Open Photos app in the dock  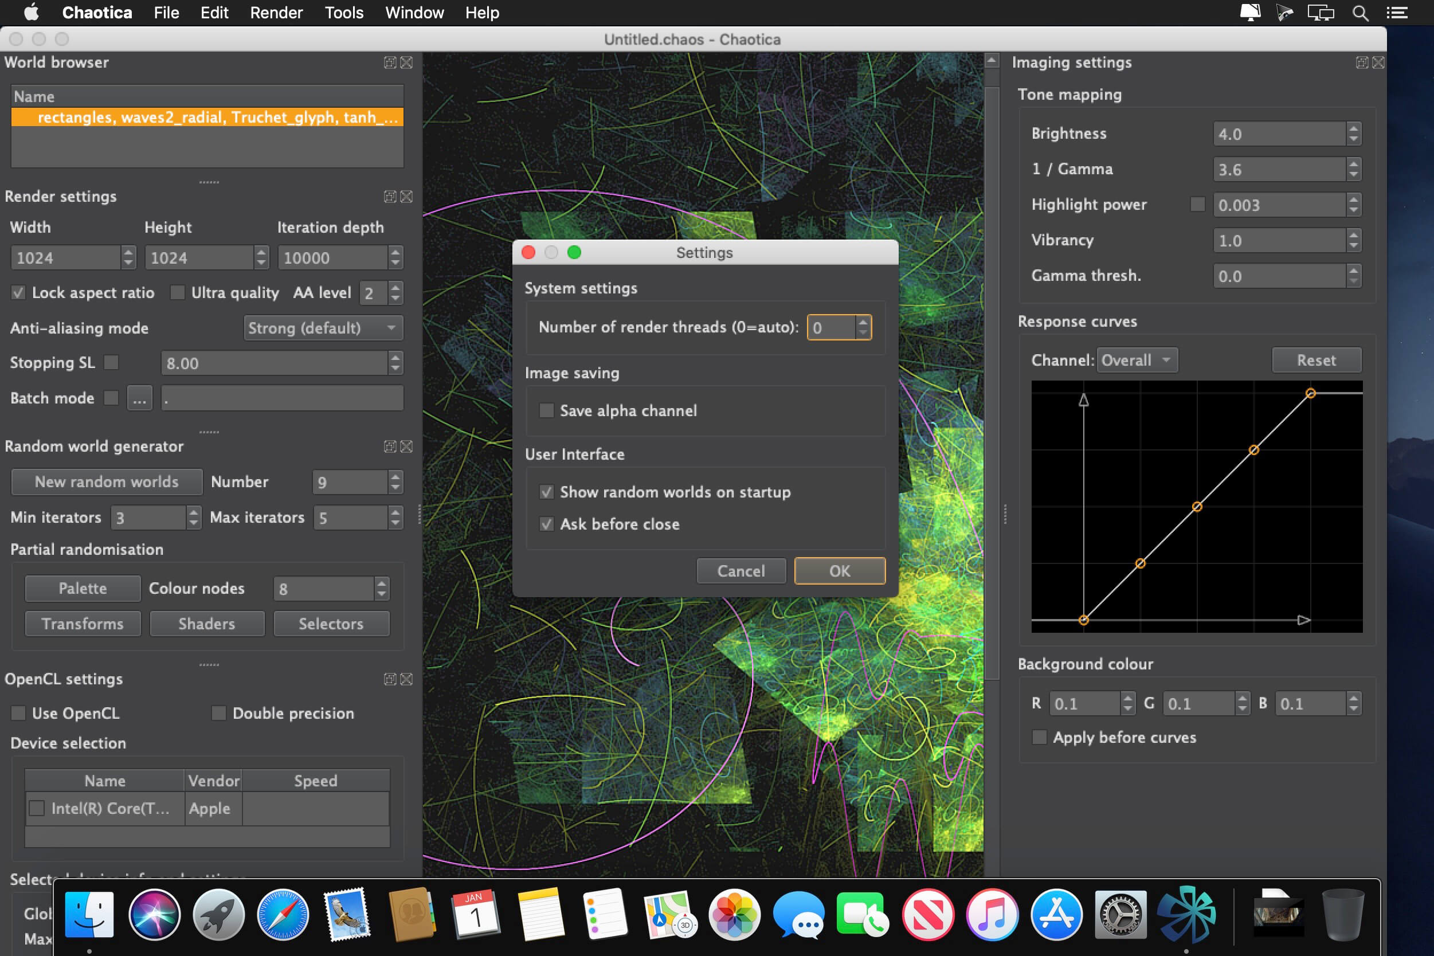point(735,915)
